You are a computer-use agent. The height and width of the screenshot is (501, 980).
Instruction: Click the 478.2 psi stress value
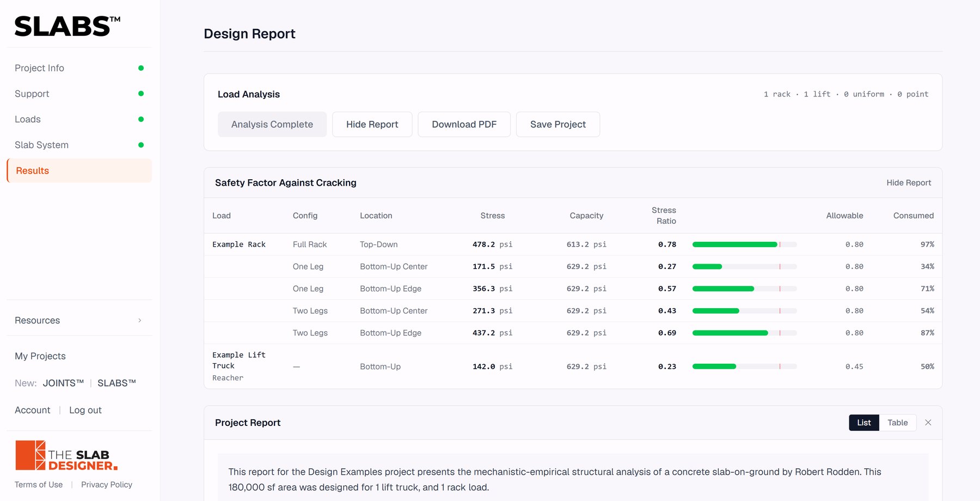(492, 245)
